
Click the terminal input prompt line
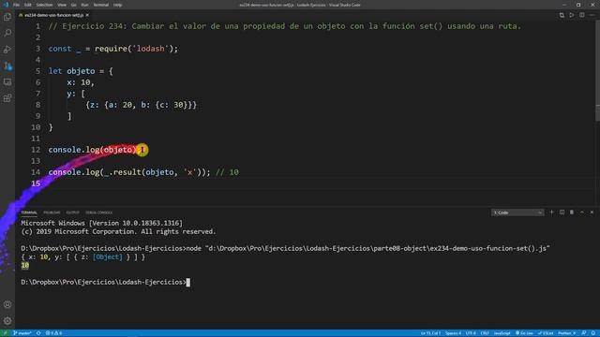tap(105, 283)
